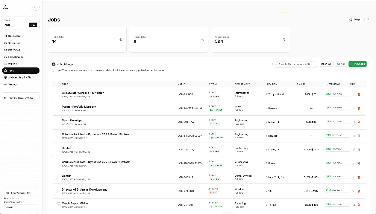This screenshot has height=214, width=376.
Task: Click the Applications card icon
Action: 284,40
